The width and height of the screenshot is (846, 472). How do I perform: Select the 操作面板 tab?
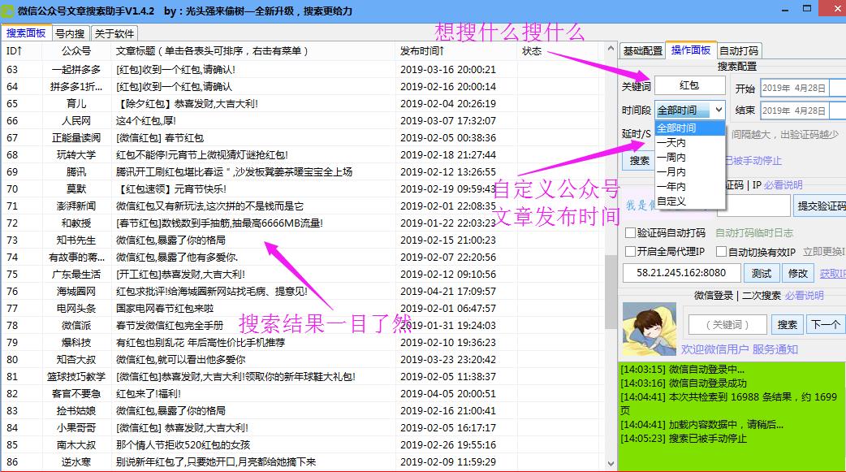coord(691,50)
